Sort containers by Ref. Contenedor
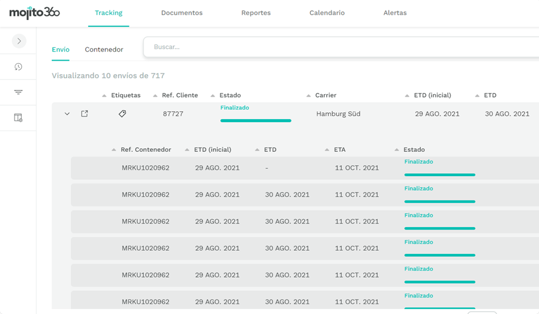 (145, 149)
